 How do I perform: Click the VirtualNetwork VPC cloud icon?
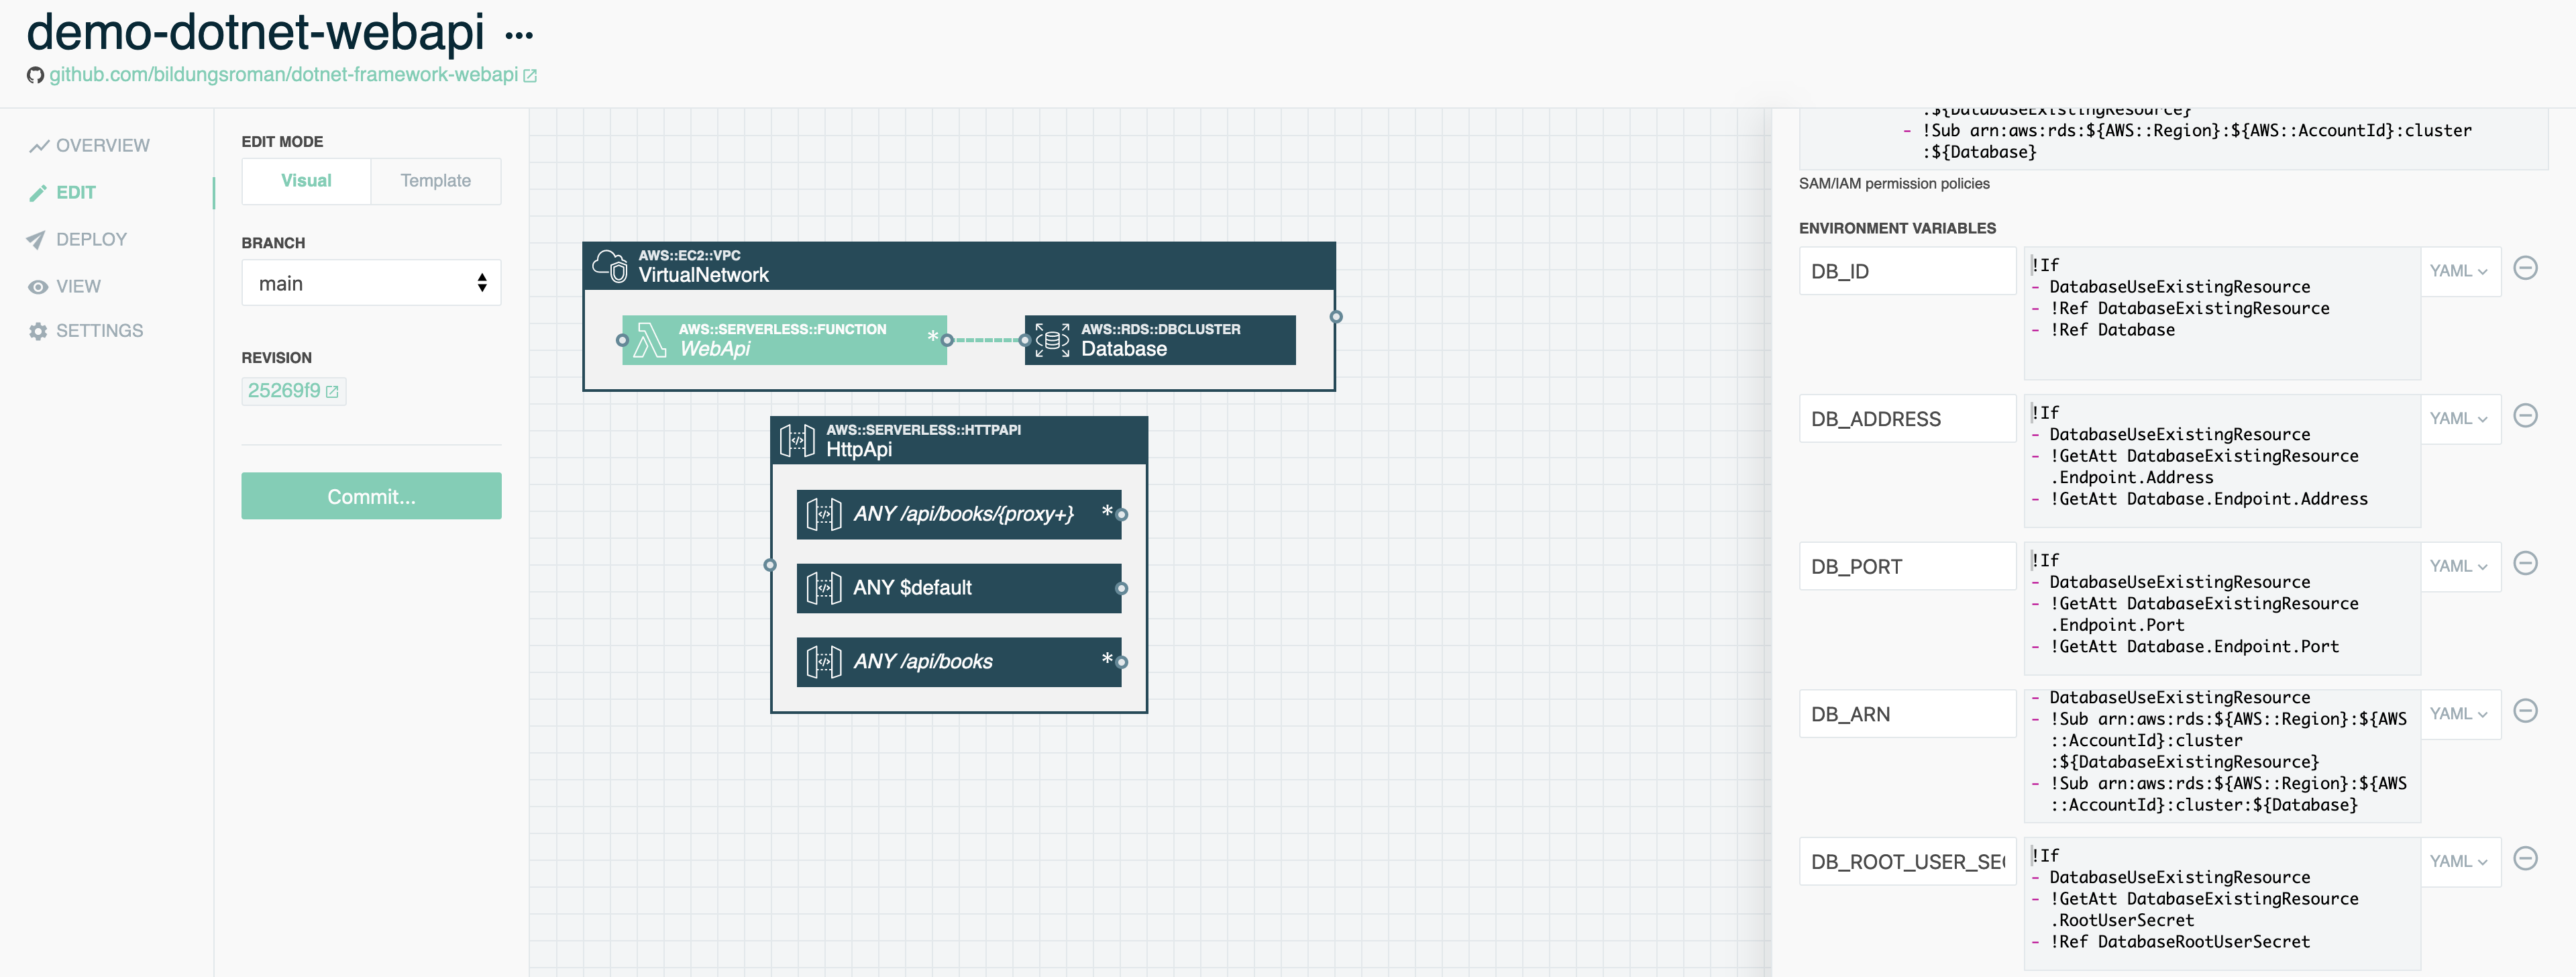click(610, 266)
